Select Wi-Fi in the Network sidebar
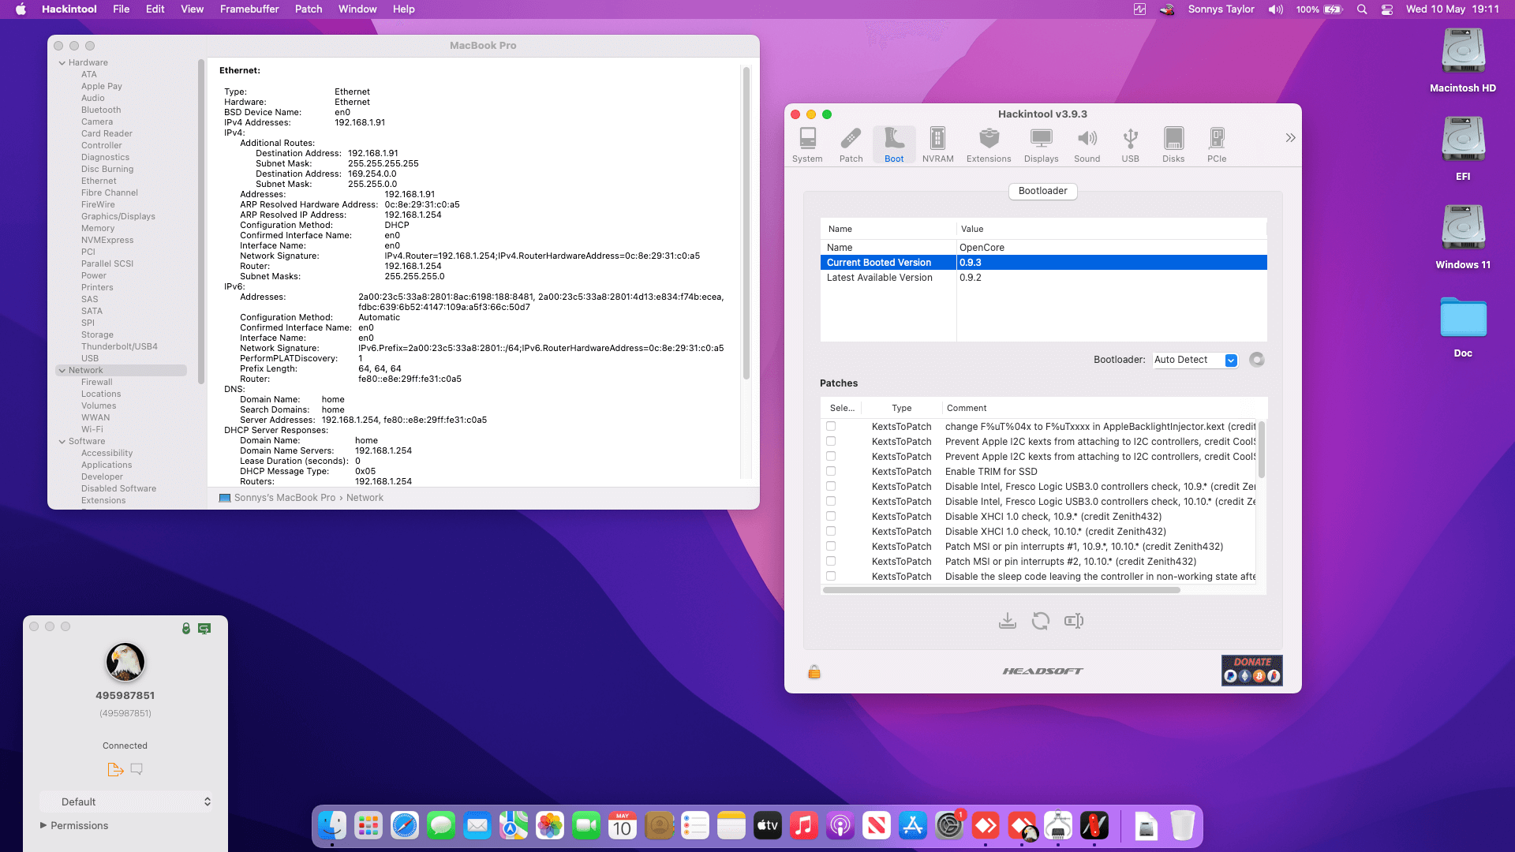The image size is (1515, 852). point(92,430)
